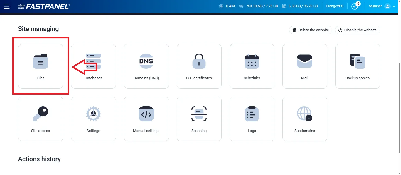Open Domains (DNS) settings
Viewport: 401px width, 175px height.
[146, 66]
